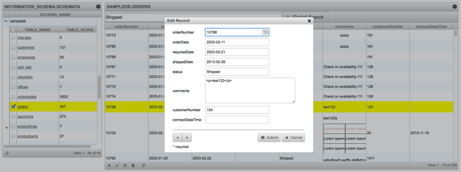Click the copy record page icon
The height and width of the screenshot is (172, 461).
coord(125,166)
